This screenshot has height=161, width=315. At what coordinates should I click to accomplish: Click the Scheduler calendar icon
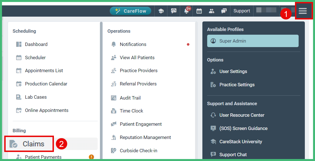[x=19, y=58]
